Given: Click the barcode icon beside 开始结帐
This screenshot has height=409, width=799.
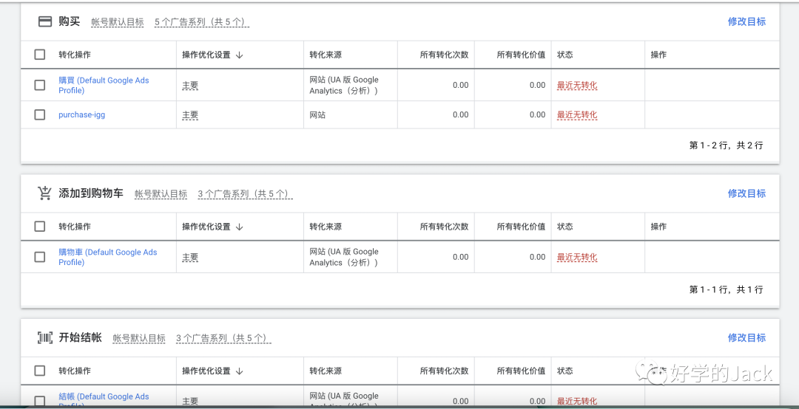Looking at the screenshot, I should point(44,337).
